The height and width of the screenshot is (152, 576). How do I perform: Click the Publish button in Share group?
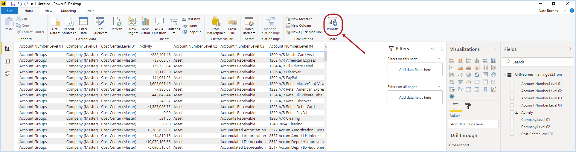point(333,24)
